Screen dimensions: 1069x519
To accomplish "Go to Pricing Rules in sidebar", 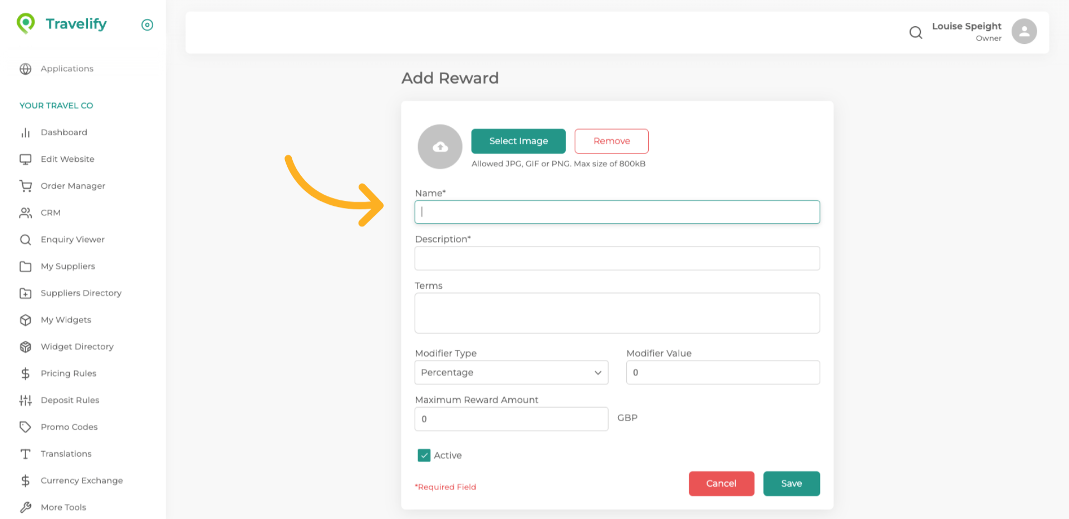I will (x=68, y=373).
